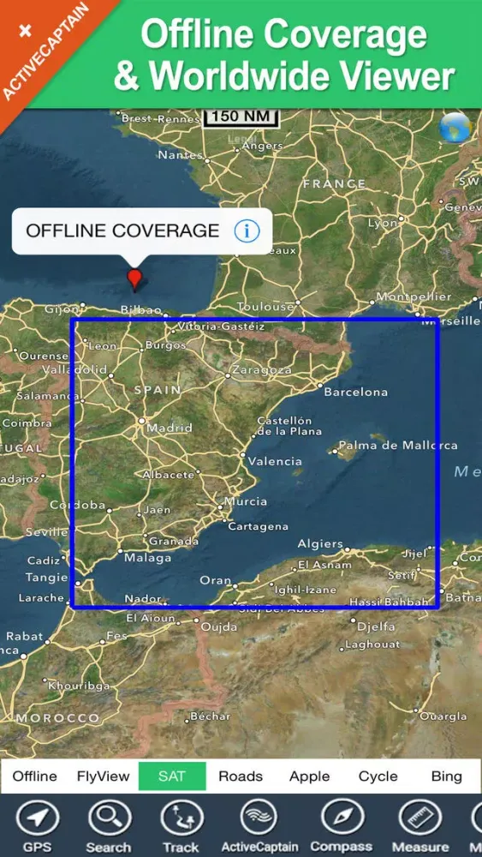Tap the GPS location icon
482x857 pixels.
click(x=37, y=818)
